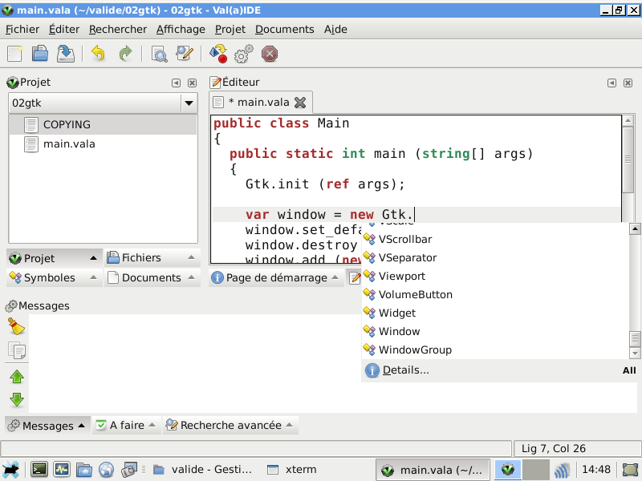Open the Fichier menu
Image resolution: width=642 pixels, height=481 pixels.
22,29
